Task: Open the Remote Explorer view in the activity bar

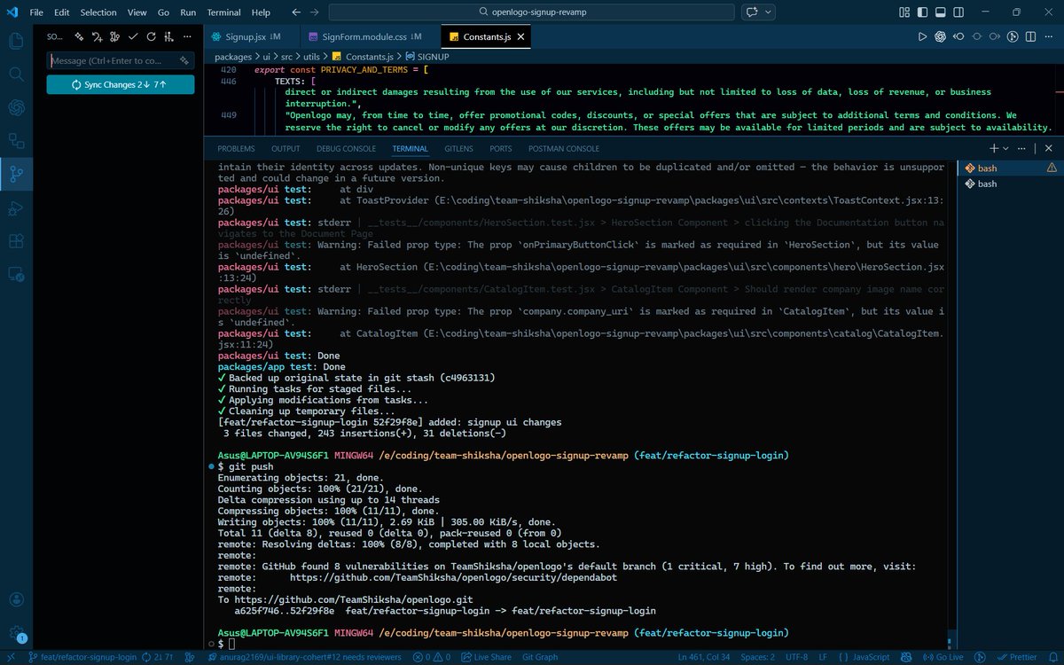Action: pyautogui.click(x=16, y=274)
